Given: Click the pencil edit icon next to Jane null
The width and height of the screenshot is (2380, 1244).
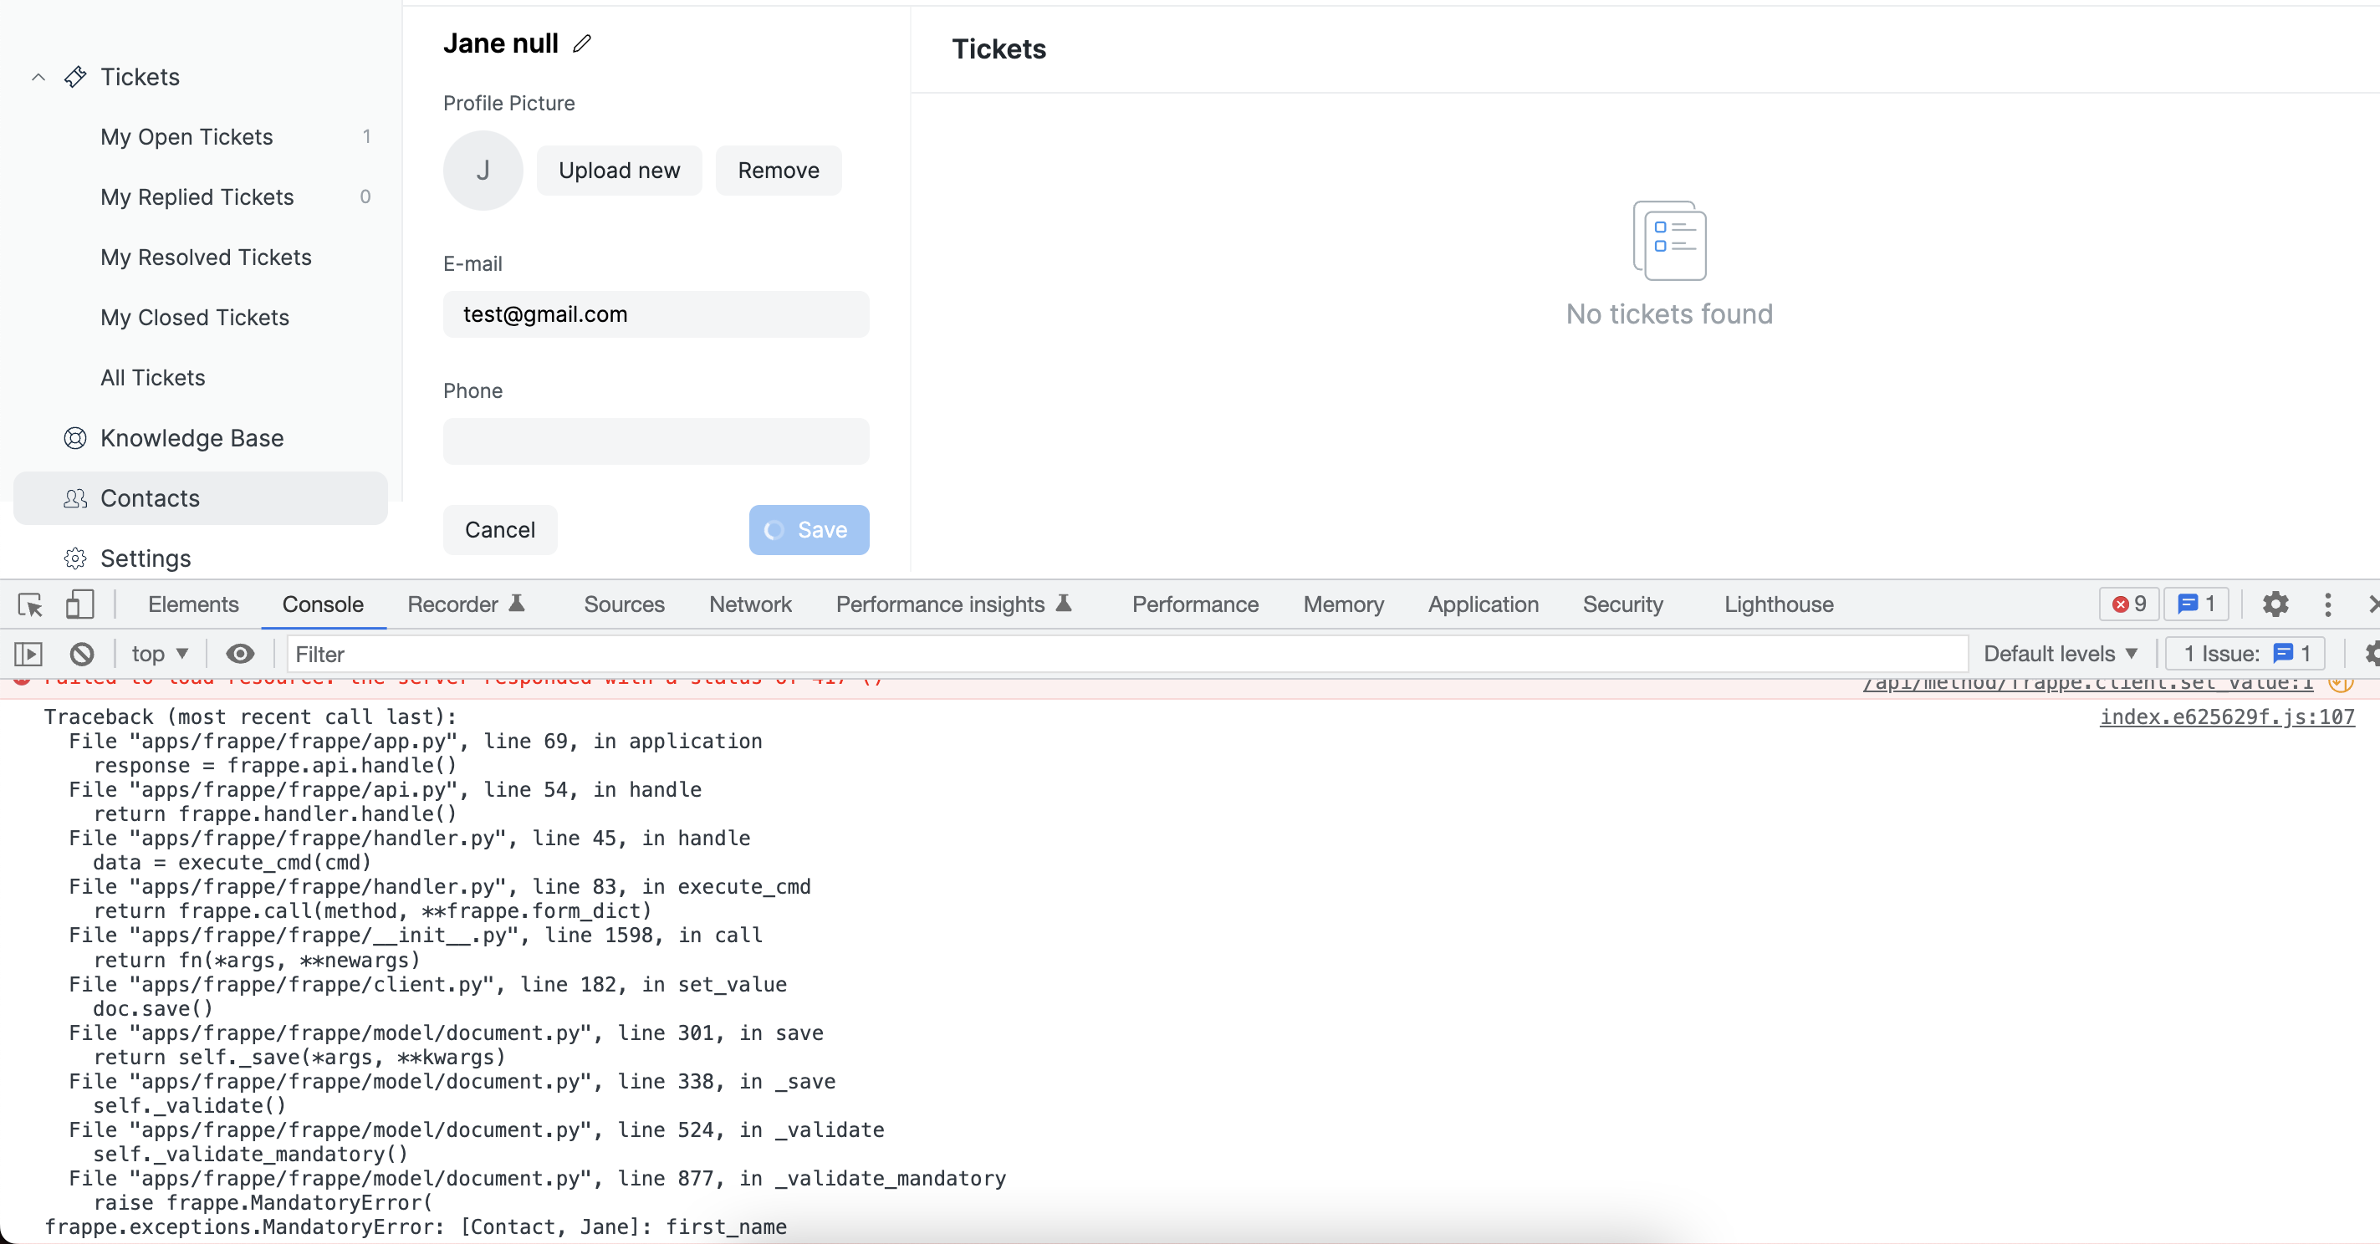Looking at the screenshot, I should pyautogui.click(x=581, y=43).
